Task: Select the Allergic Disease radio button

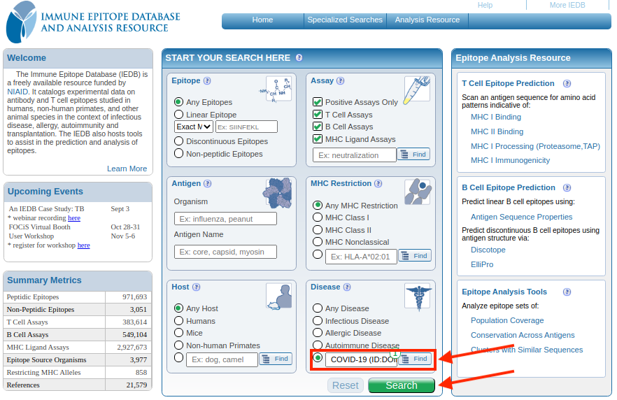Action: [x=318, y=333]
